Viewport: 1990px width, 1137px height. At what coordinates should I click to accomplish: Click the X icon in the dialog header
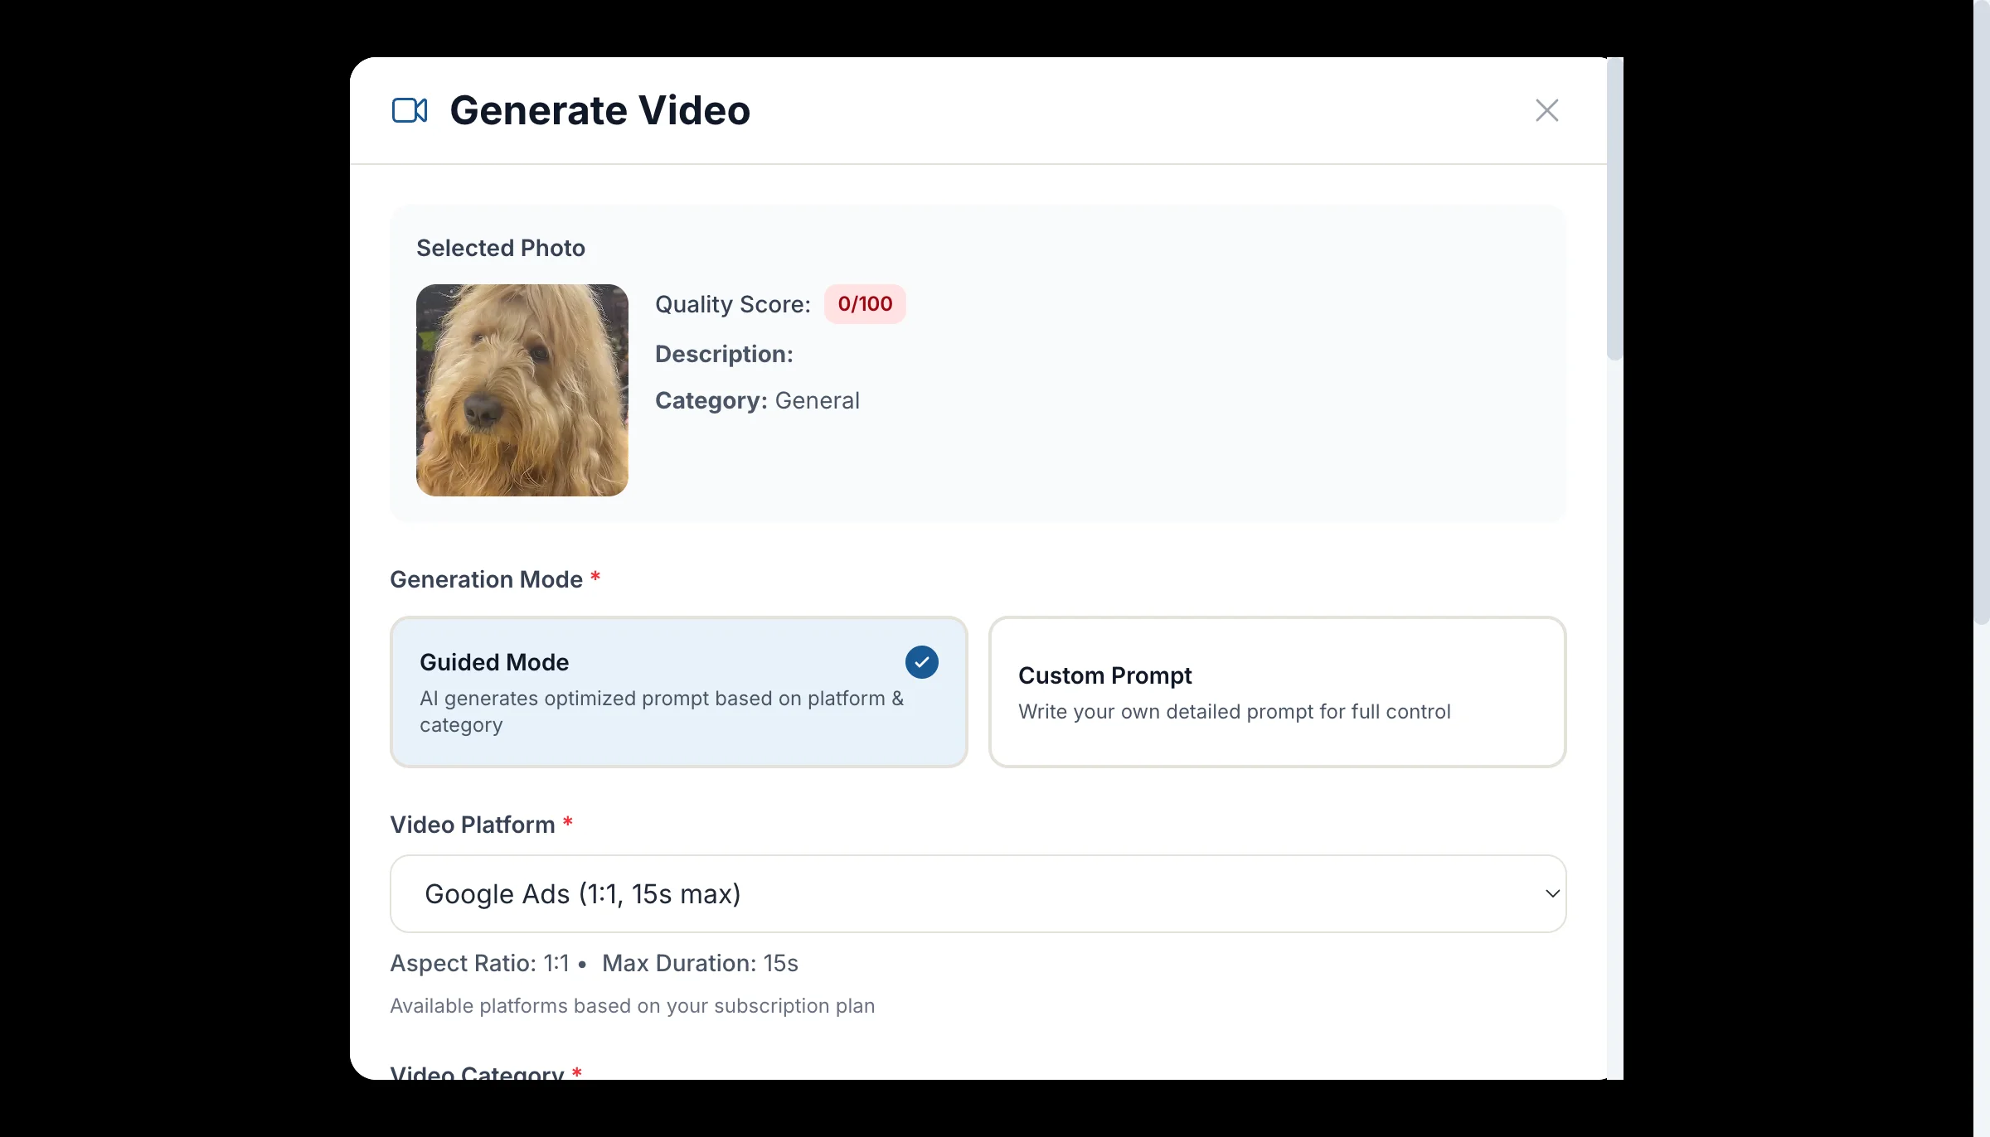(1546, 109)
